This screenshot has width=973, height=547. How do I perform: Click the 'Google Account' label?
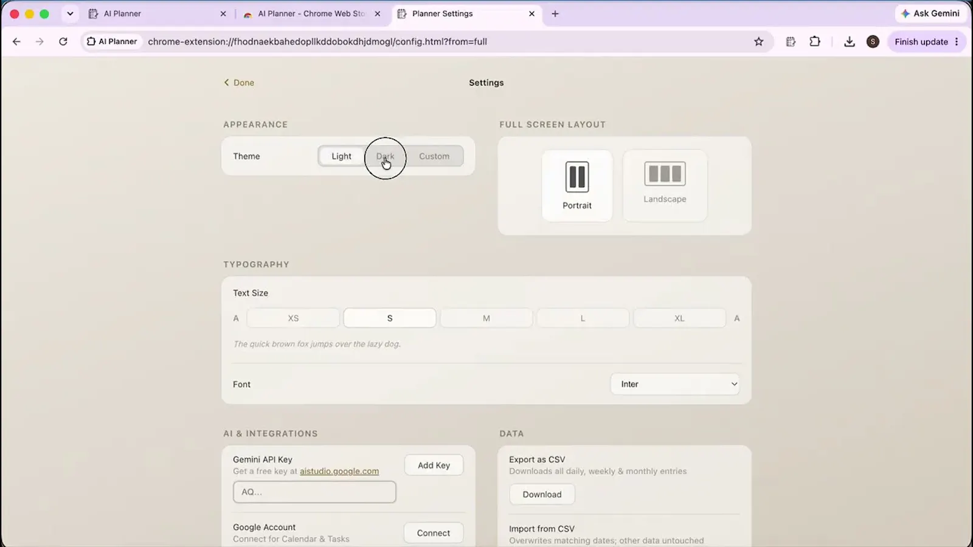pyautogui.click(x=264, y=527)
